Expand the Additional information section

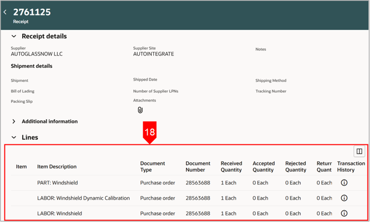(x=14, y=122)
